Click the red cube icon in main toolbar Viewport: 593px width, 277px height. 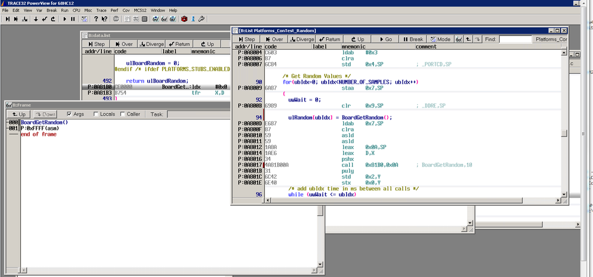pyautogui.click(x=184, y=19)
